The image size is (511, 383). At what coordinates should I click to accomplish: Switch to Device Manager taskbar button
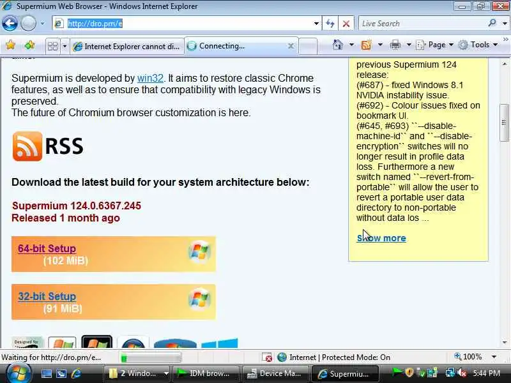point(275,373)
